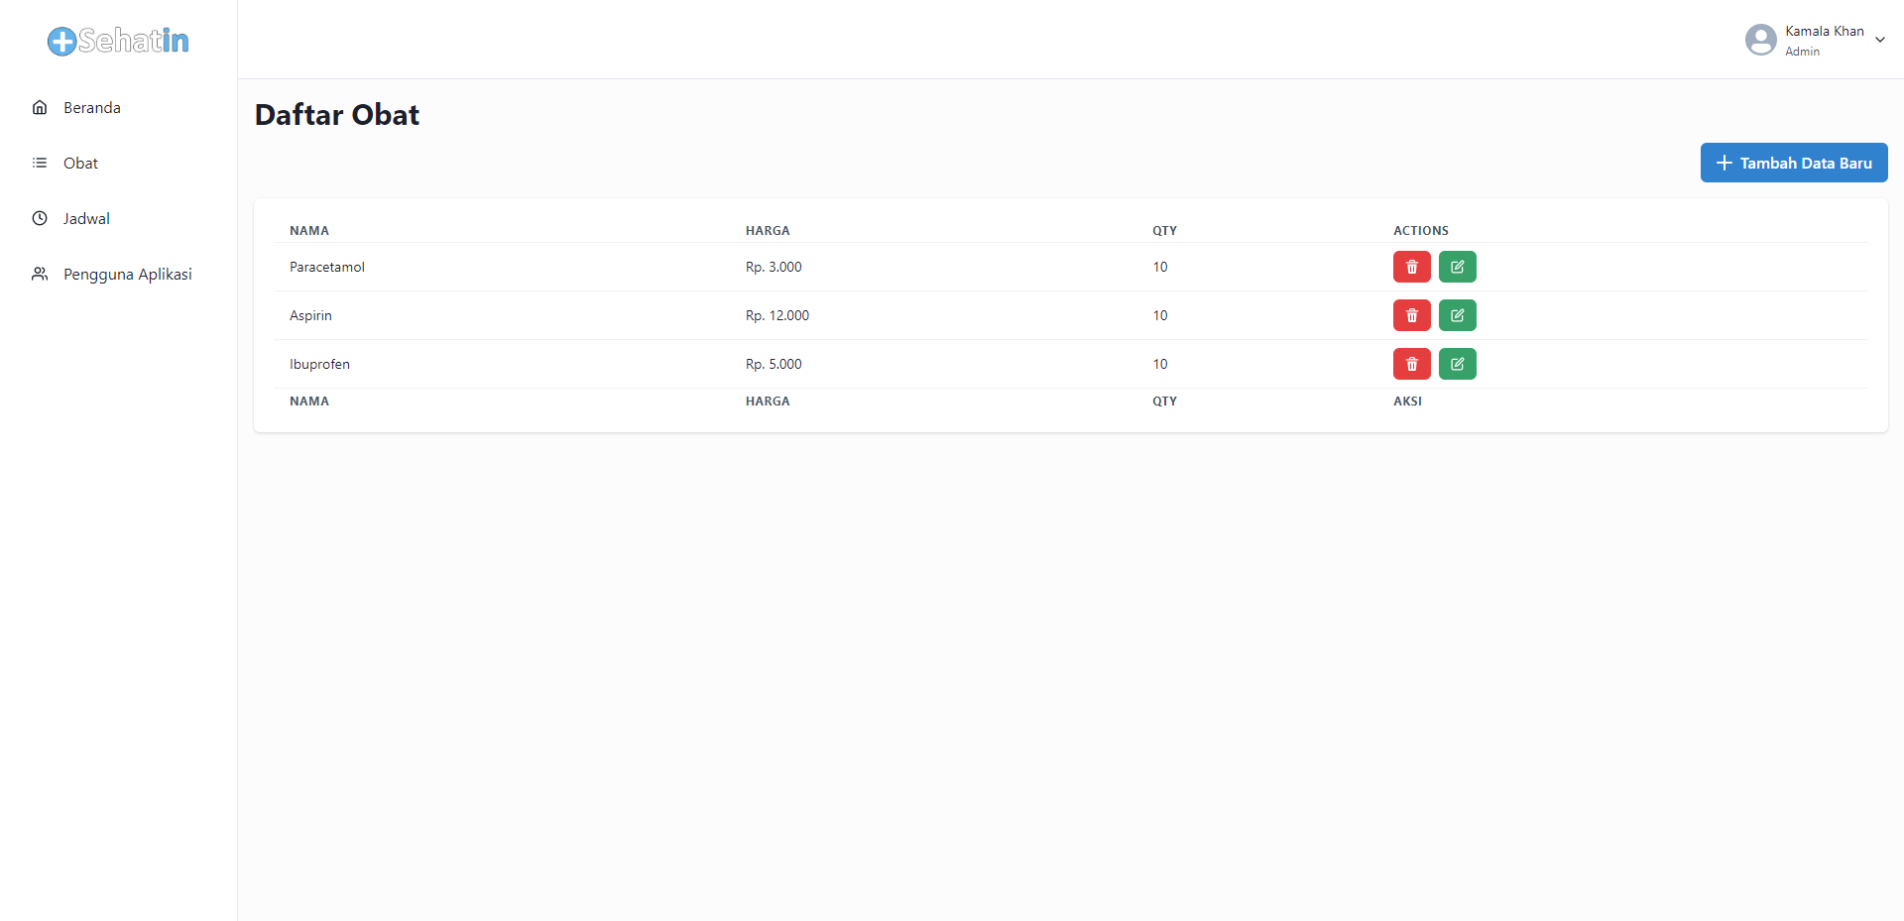Click the price Rp. 5.000

click(x=773, y=364)
